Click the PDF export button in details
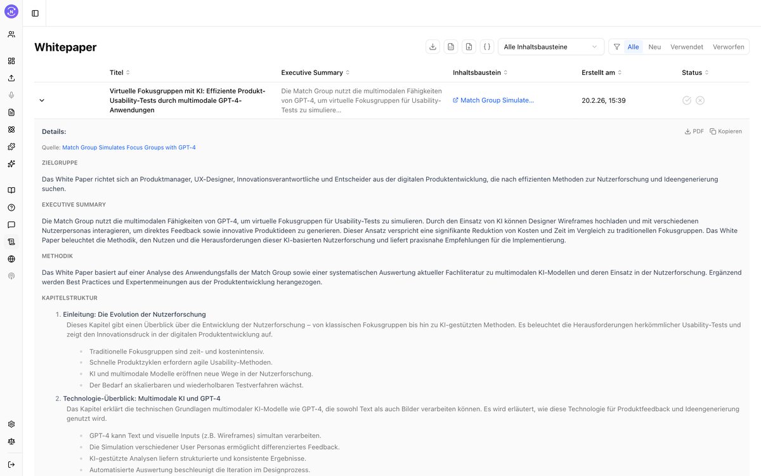This screenshot has width=761, height=476. coord(694,131)
